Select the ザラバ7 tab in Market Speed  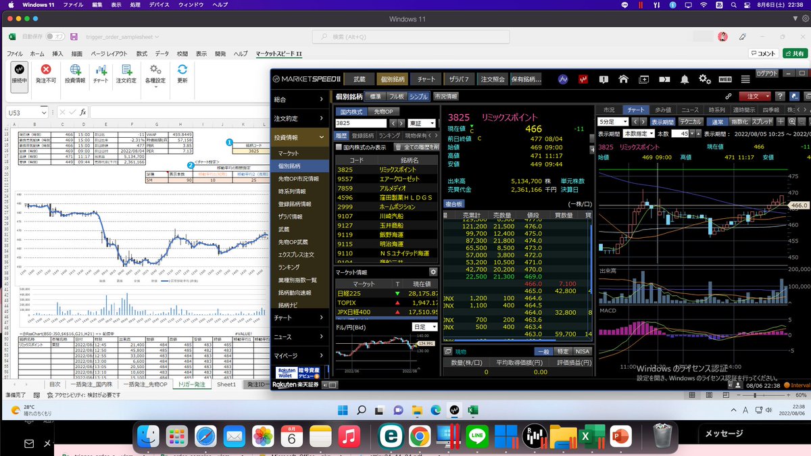coord(458,79)
